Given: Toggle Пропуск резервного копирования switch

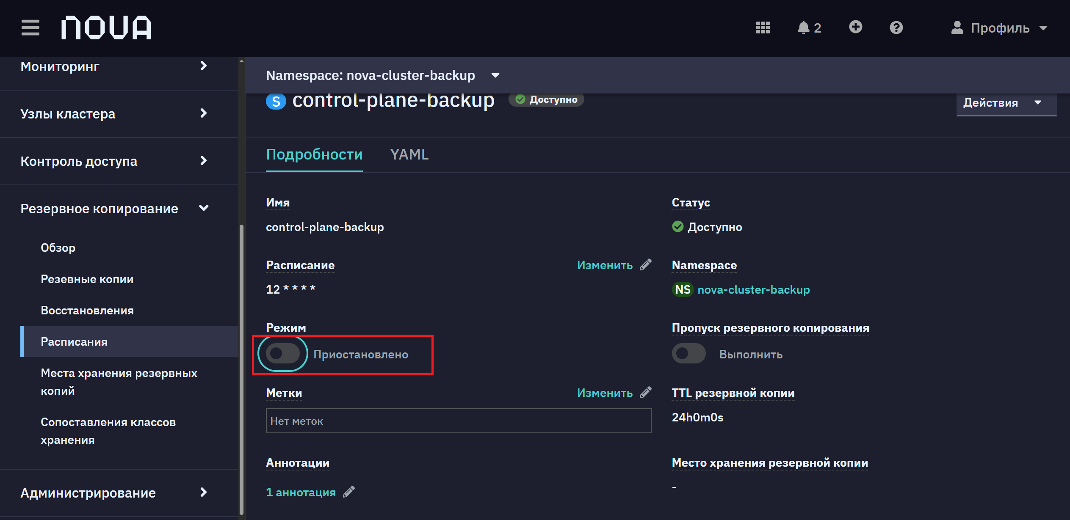Looking at the screenshot, I should click(x=689, y=354).
